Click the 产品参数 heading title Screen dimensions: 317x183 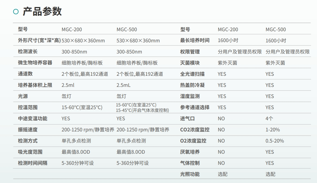42,11
